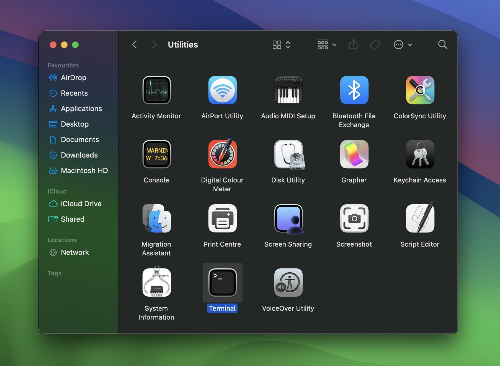
Task: Click the Migration Assistant icon
Action: [156, 218]
